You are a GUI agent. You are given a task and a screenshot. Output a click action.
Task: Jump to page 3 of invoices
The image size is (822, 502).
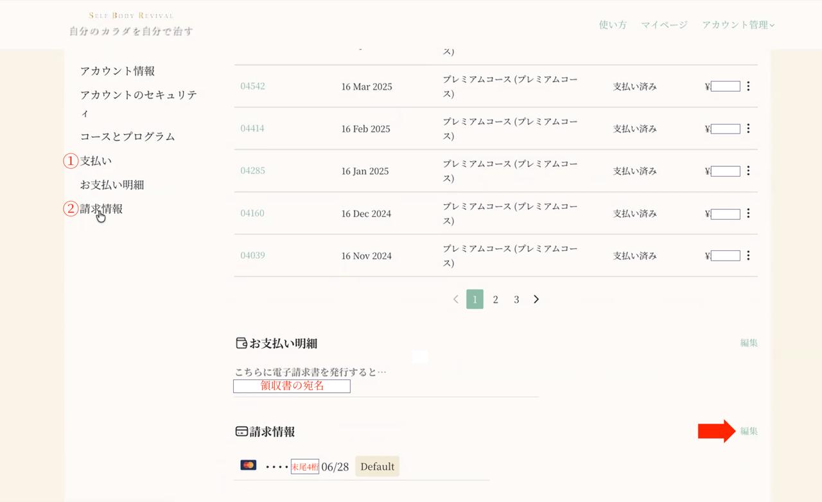click(x=516, y=299)
